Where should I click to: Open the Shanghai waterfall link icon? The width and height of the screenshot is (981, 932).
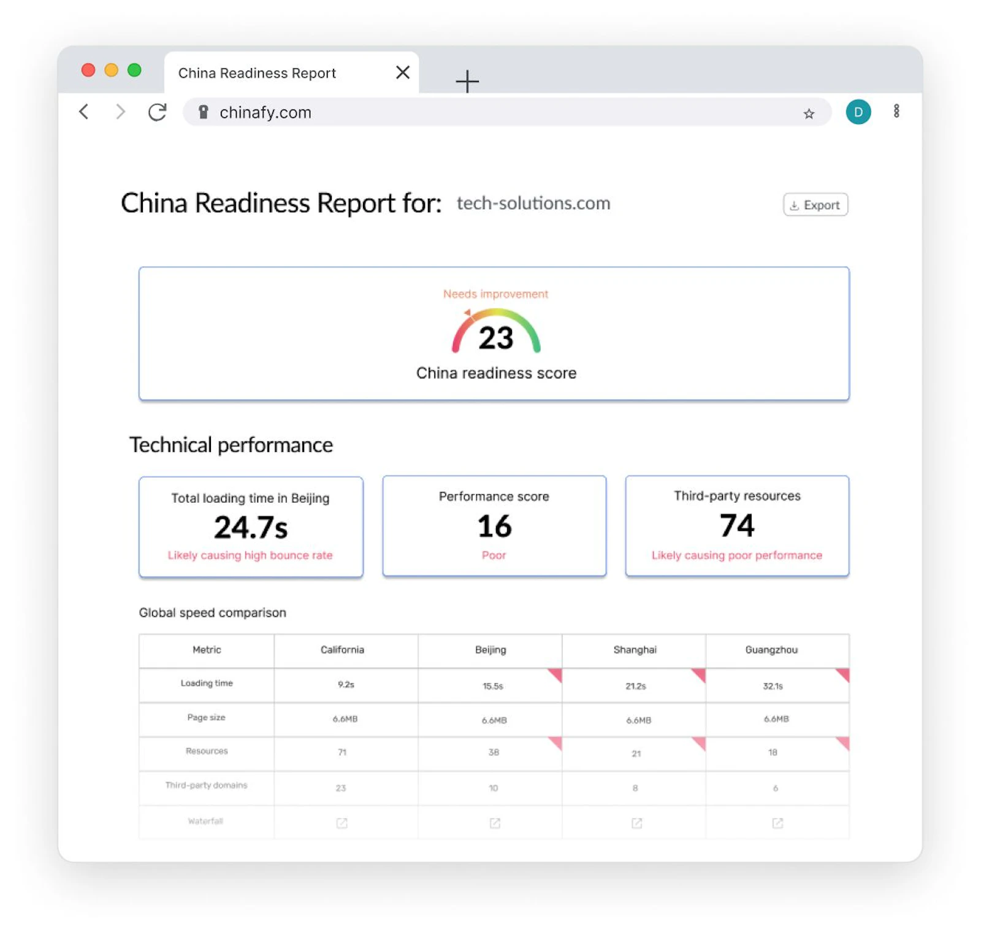tap(636, 823)
